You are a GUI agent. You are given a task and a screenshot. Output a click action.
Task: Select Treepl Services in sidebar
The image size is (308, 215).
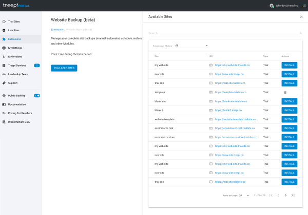tap(17, 66)
